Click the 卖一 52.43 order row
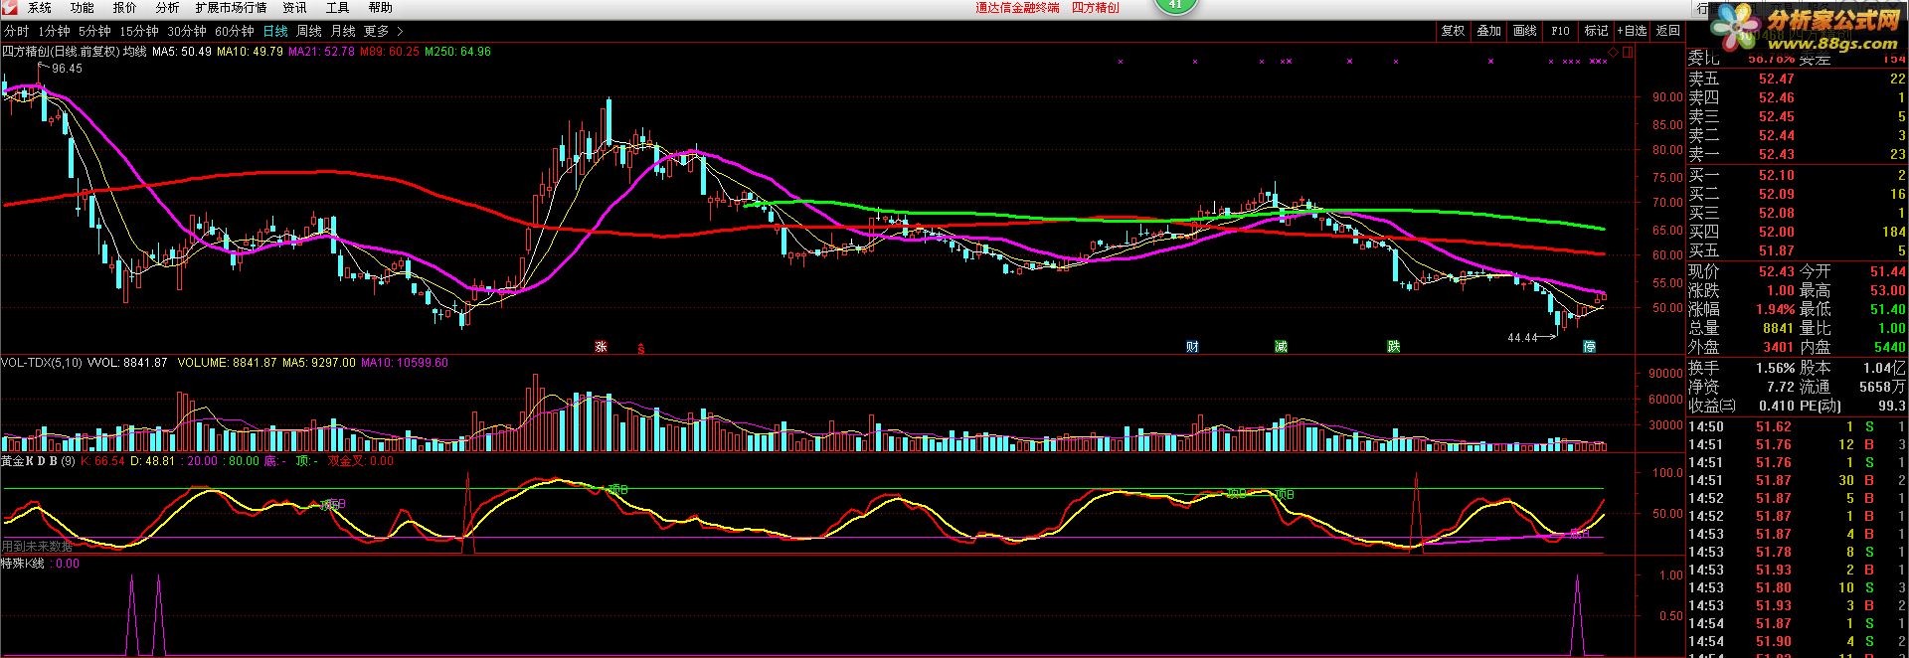This screenshot has height=658, width=1909. coord(1797,154)
